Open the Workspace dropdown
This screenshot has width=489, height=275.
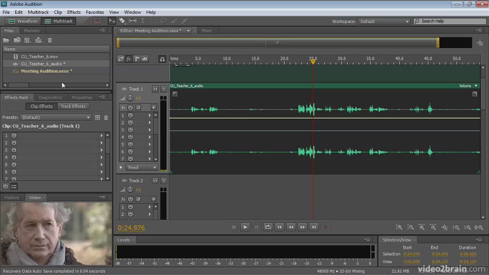(384, 21)
